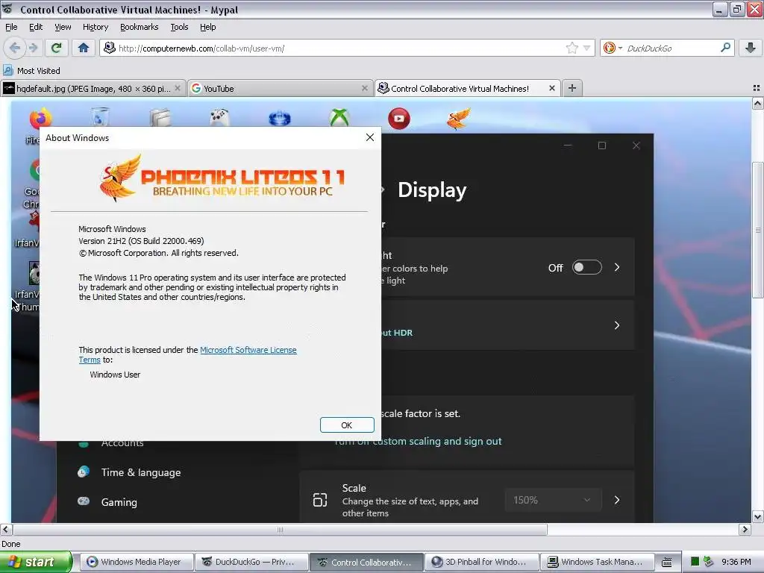This screenshot has width=764, height=573.
Task: Click the horizontal scrollbar thumb
Action: click(x=280, y=530)
